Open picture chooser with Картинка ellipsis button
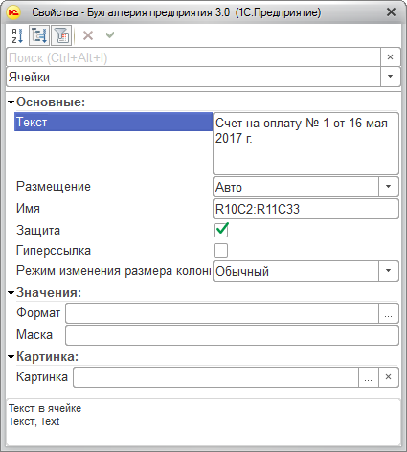The height and width of the screenshot is (452, 407). tap(369, 377)
